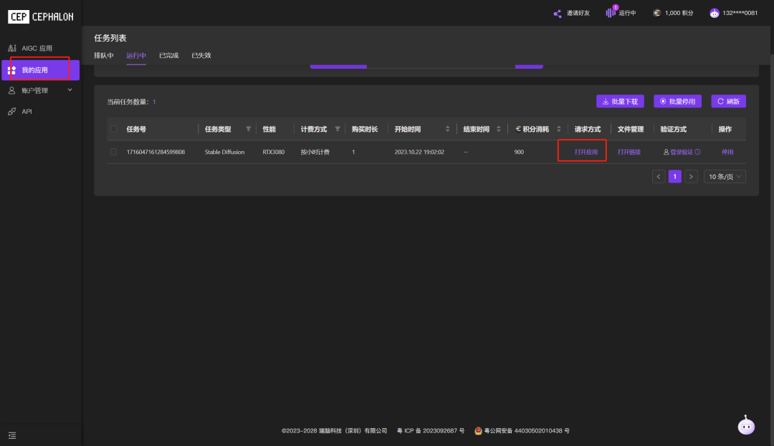Screen dimensions: 774x446
Task: Click the points coin icon
Action: (656, 13)
